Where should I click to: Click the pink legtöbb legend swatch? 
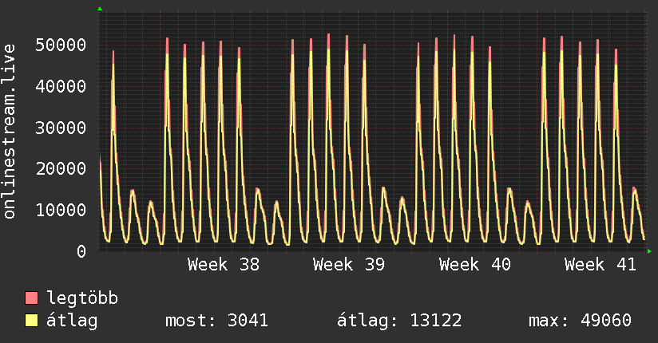click(31, 298)
